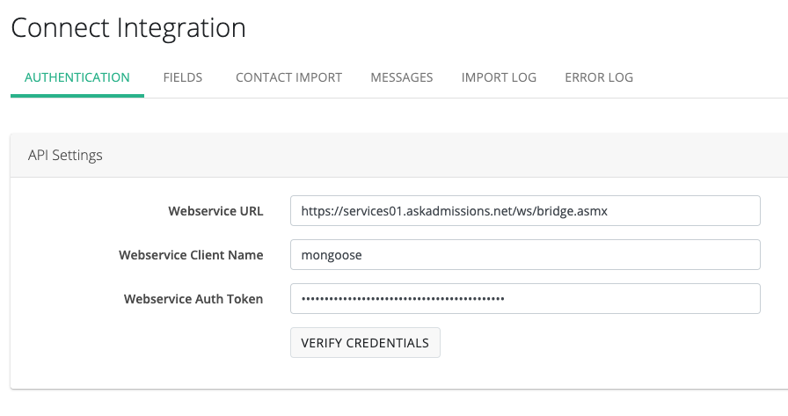Select the Authentication tab

pyautogui.click(x=77, y=77)
